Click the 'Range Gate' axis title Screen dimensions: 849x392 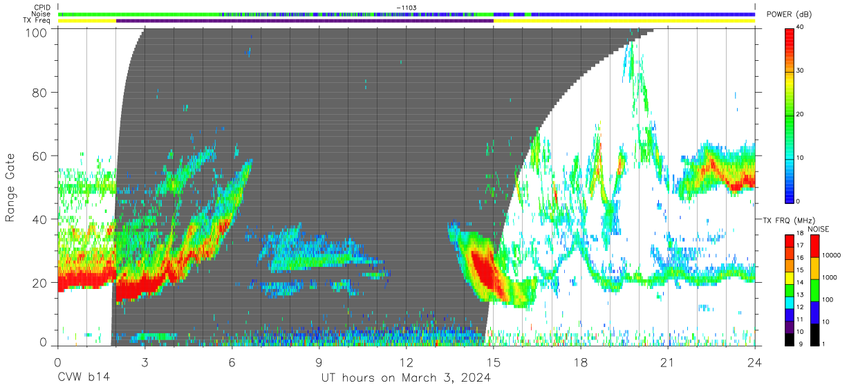(10, 188)
